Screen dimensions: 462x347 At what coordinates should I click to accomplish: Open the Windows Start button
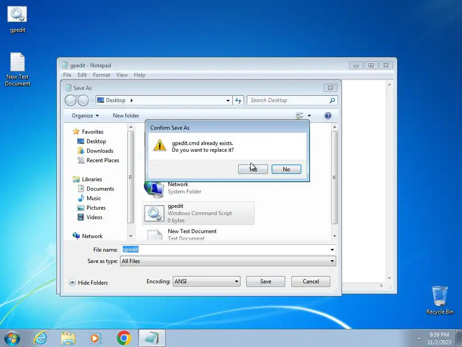pos(12,338)
